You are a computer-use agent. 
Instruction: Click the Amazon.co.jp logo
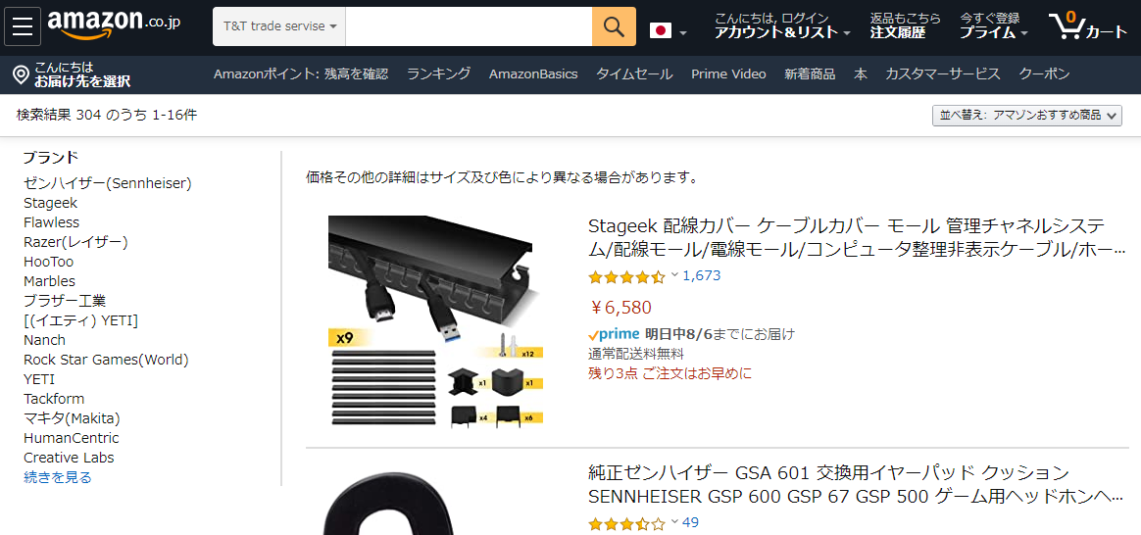115,25
